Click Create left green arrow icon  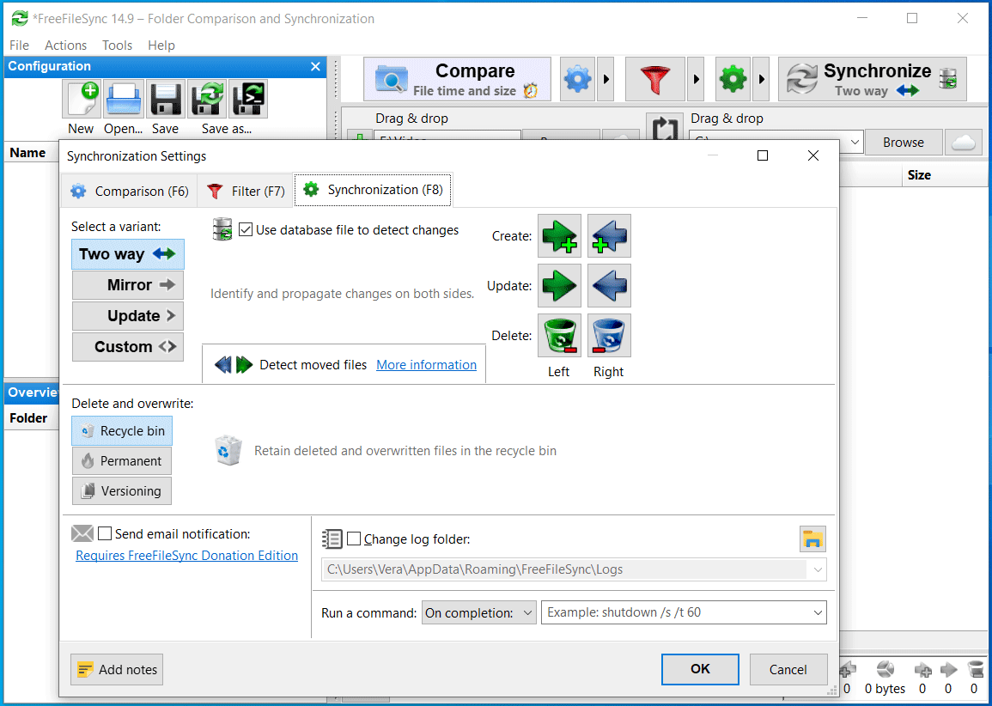point(559,235)
